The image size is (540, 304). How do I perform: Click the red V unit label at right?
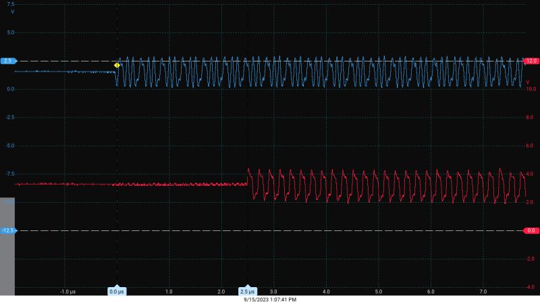point(528,82)
